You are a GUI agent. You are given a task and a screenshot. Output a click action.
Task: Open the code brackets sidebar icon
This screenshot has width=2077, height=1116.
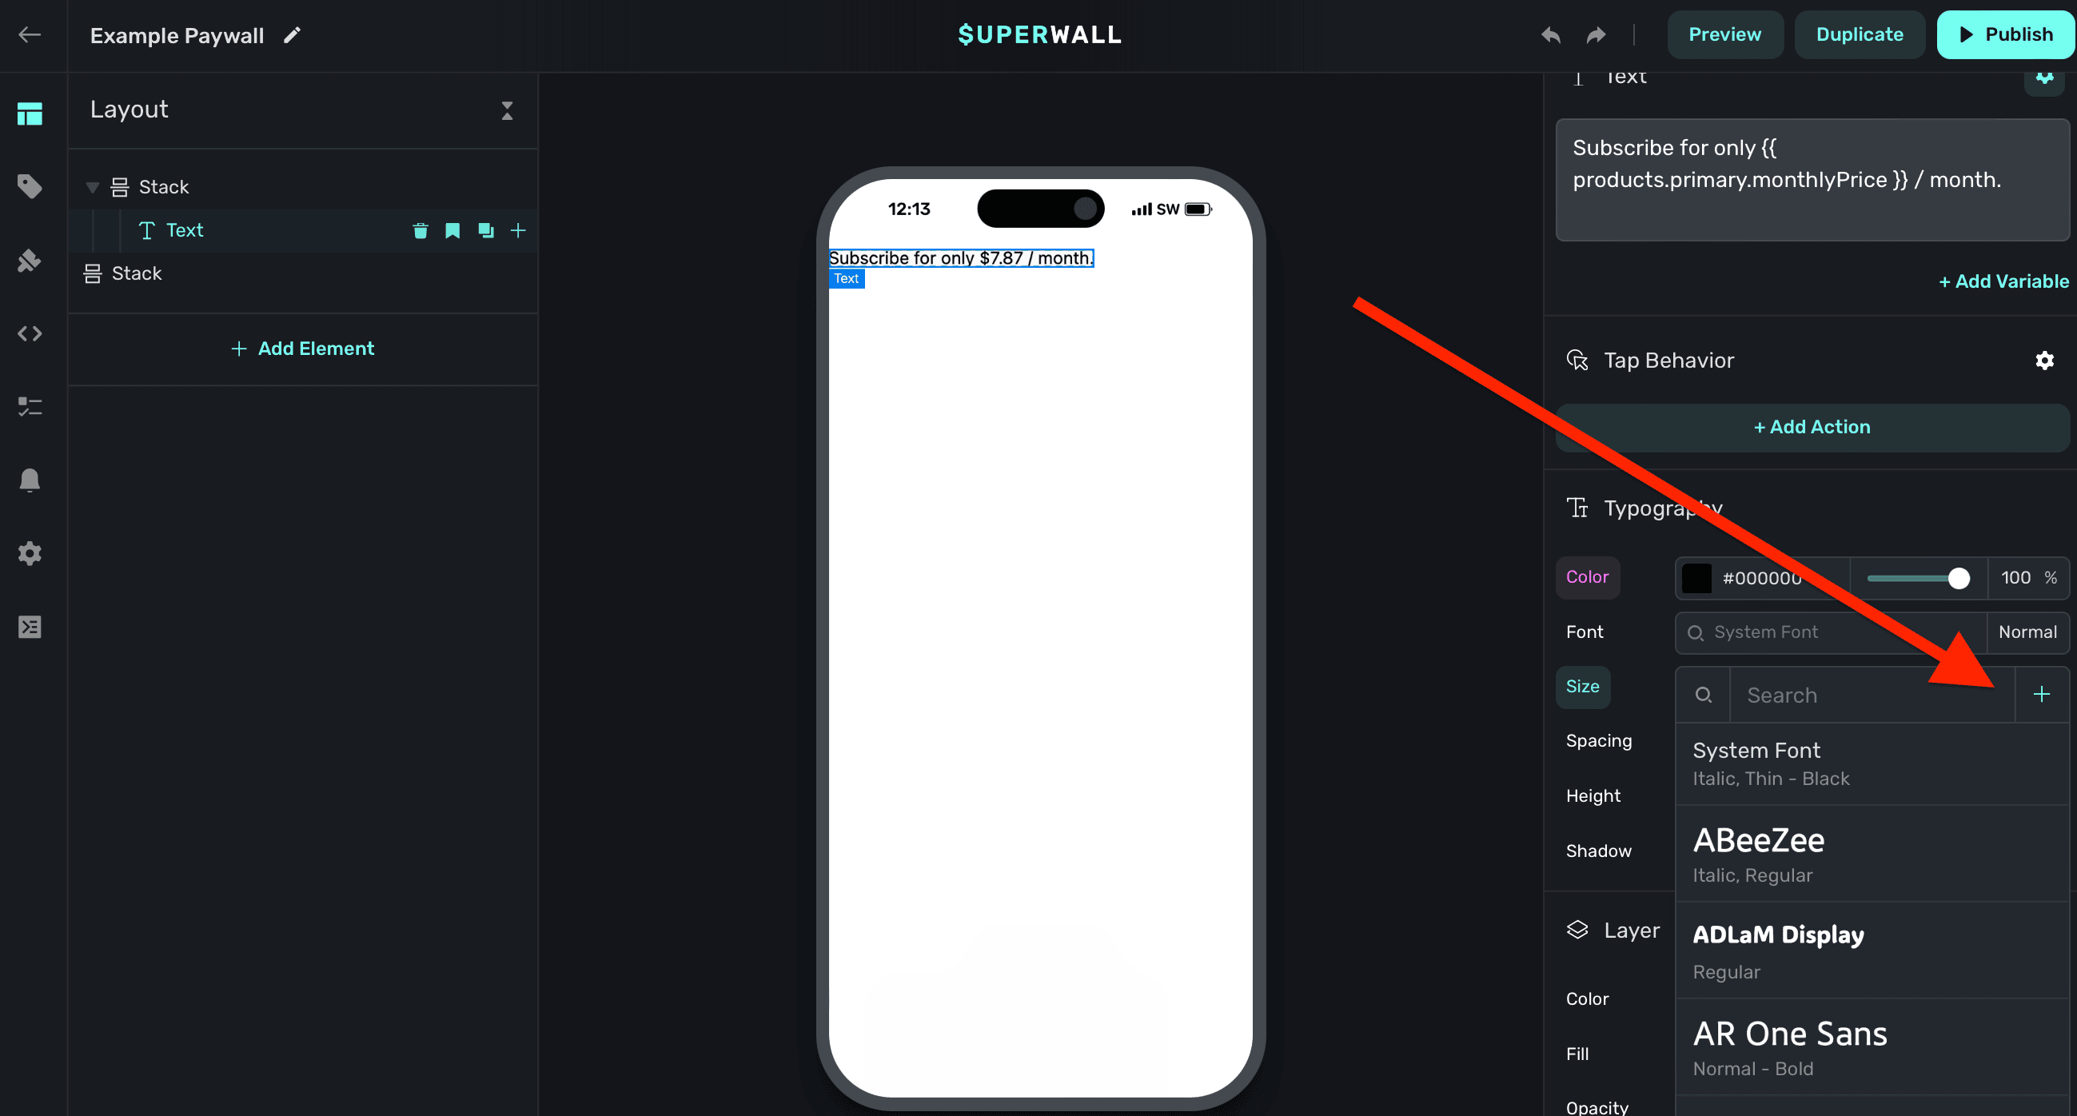pos(30,333)
